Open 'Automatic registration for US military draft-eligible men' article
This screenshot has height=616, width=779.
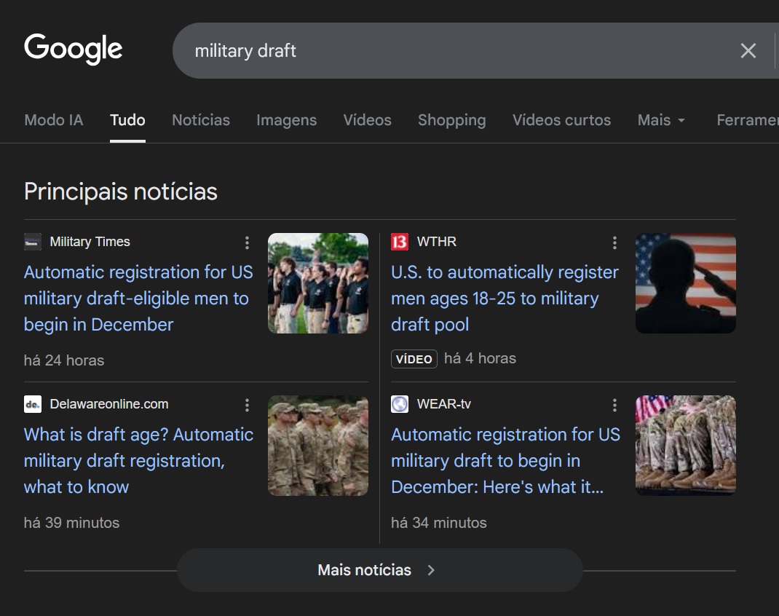[138, 298]
